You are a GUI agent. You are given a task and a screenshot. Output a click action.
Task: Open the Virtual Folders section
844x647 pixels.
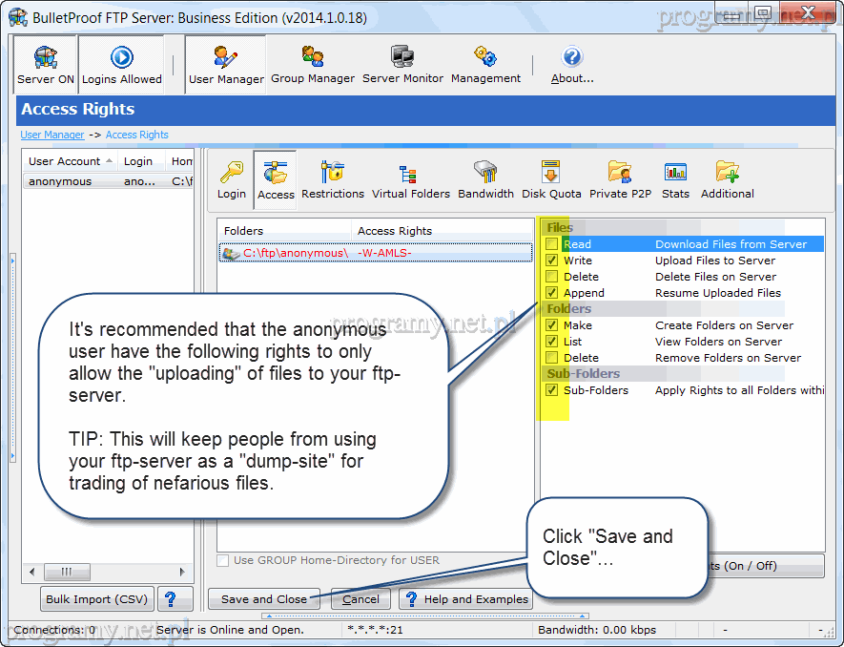[410, 179]
